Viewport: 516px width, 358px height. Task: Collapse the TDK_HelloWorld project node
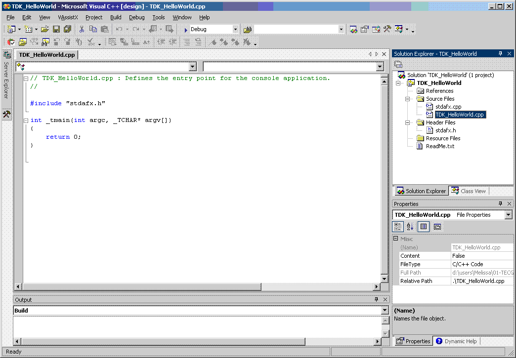click(398, 83)
